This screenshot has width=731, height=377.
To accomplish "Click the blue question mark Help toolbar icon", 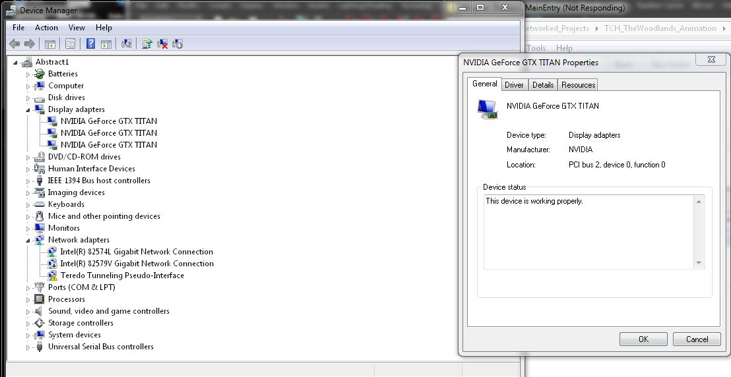I will point(91,43).
